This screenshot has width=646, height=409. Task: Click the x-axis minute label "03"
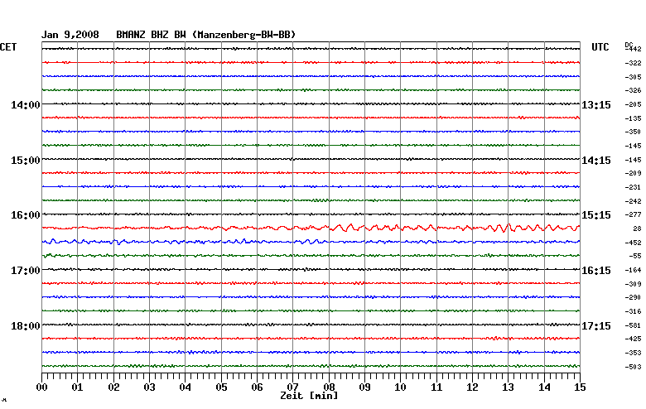(x=150, y=387)
